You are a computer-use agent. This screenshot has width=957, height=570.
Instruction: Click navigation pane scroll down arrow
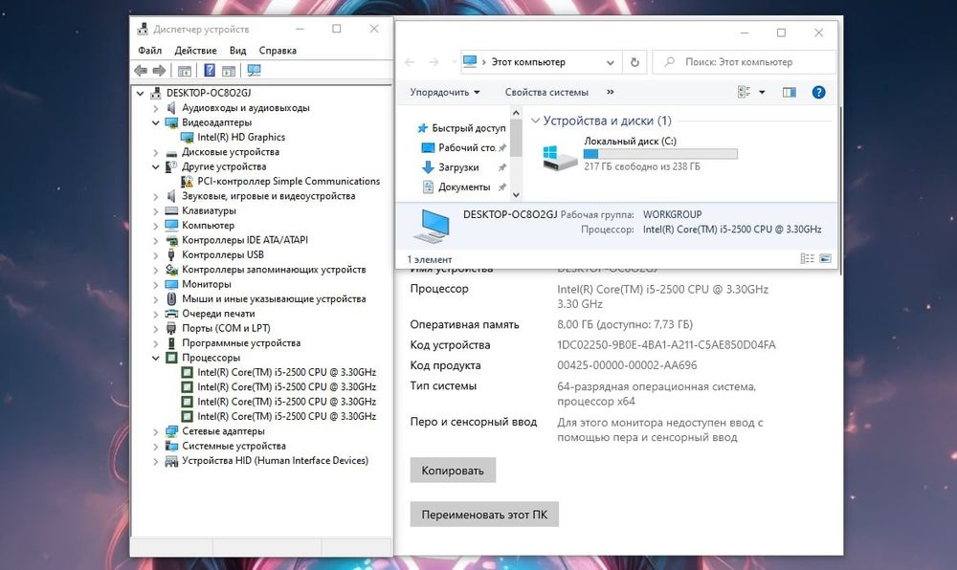click(x=516, y=194)
